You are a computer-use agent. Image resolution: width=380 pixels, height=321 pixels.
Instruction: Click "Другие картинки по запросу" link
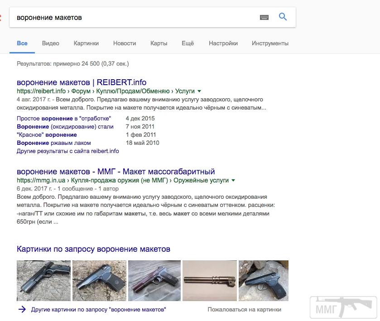[98, 309]
